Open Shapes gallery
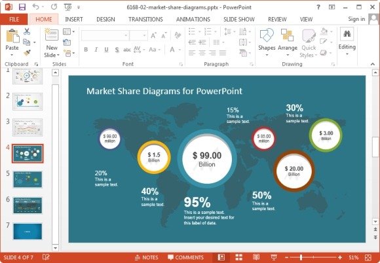The height and width of the screenshot is (263, 380). (x=267, y=42)
